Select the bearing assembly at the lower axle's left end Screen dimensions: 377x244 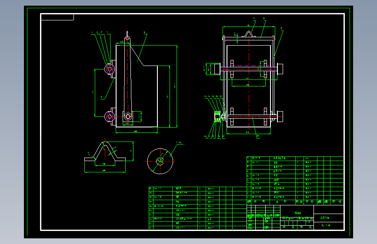217,116
